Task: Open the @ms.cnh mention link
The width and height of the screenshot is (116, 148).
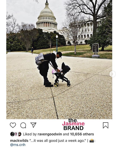Action: [x=18, y=145]
